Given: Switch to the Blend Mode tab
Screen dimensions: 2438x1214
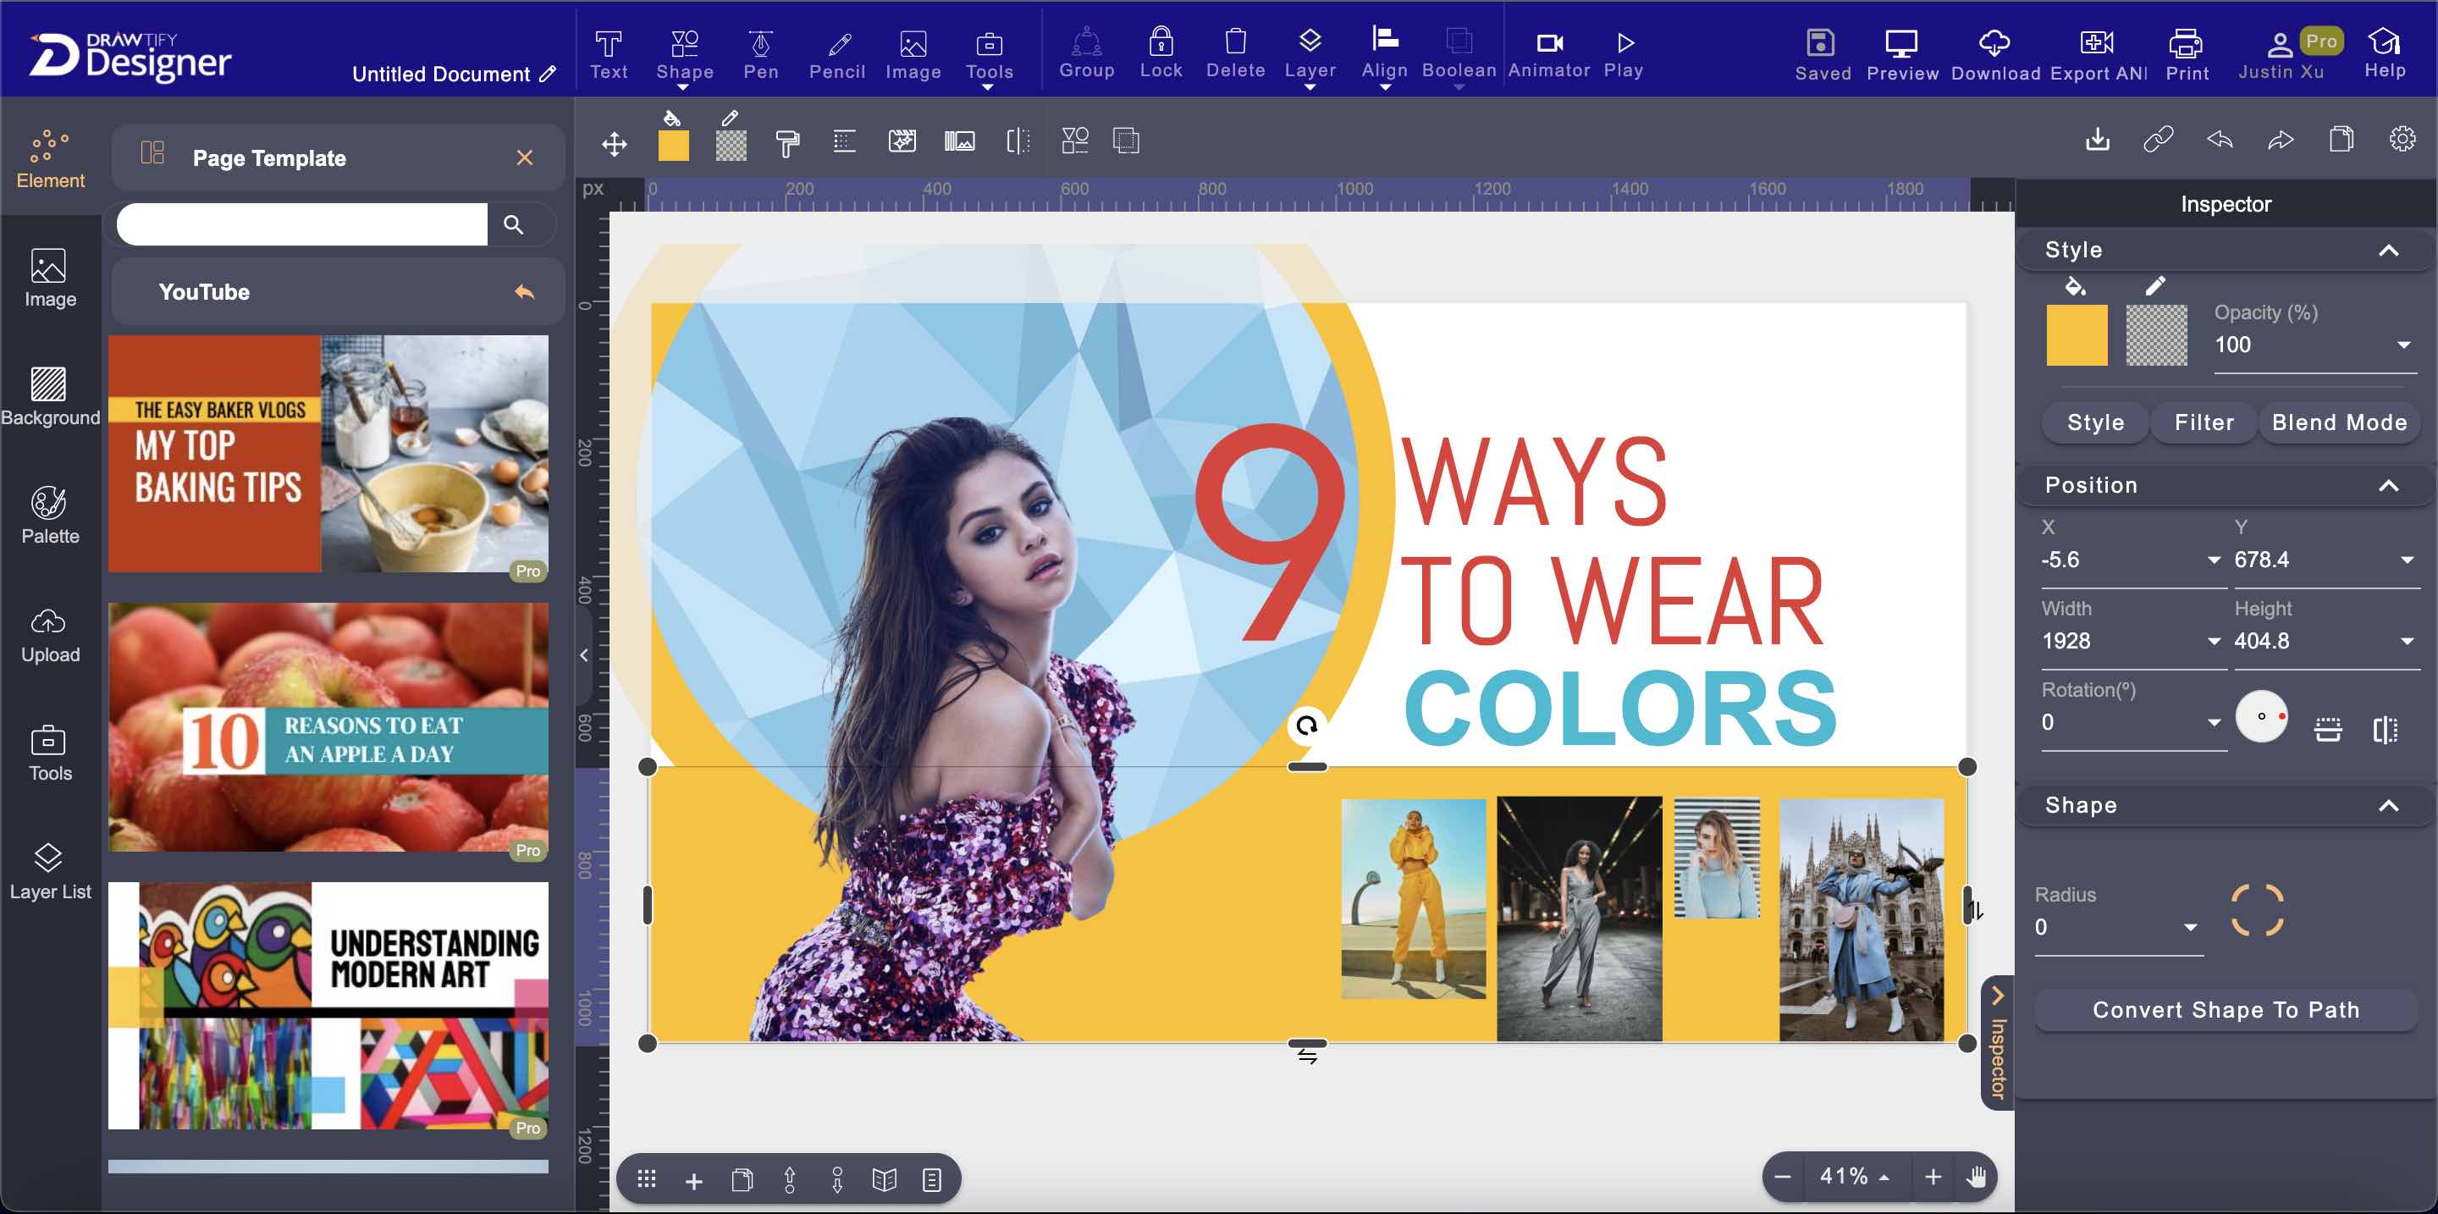Looking at the screenshot, I should tap(2339, 423).
